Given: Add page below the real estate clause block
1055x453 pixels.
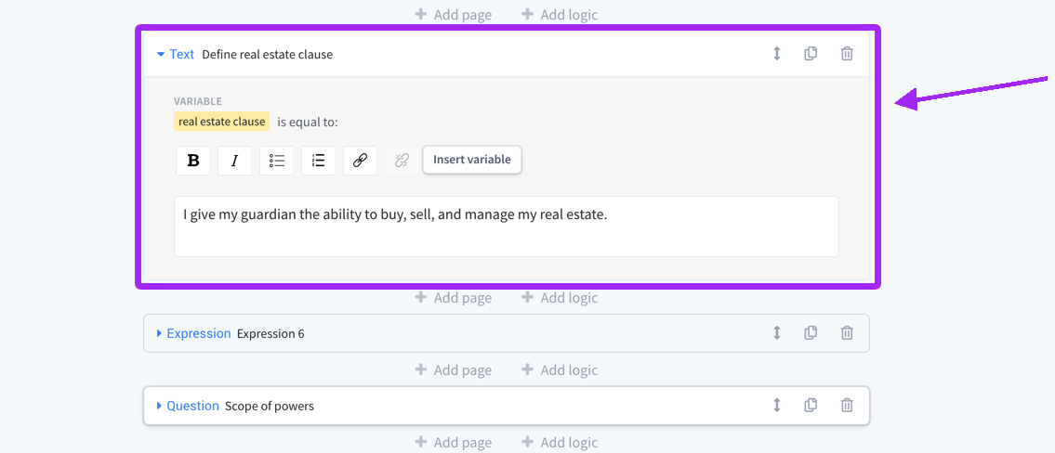Looking at the screenshot, I should (454, 298).
